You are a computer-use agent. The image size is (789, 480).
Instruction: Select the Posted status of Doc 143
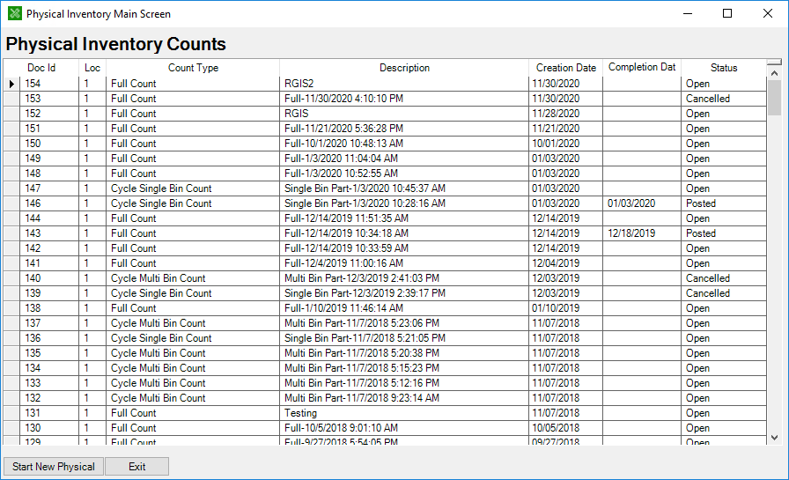click(724, 233)
